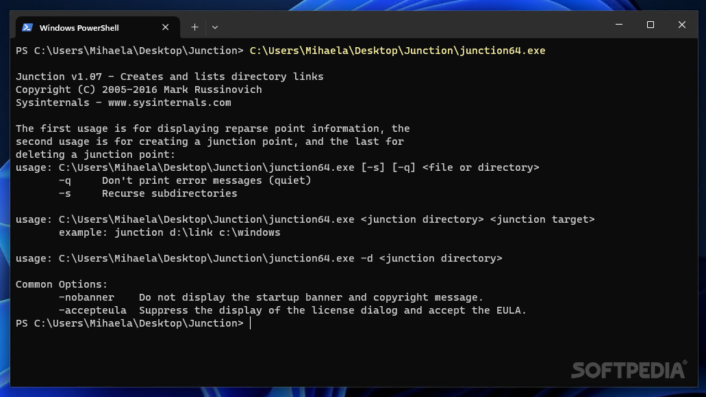Close the terminal window
Screen dimensions: 706x397
tap(681, 25)
